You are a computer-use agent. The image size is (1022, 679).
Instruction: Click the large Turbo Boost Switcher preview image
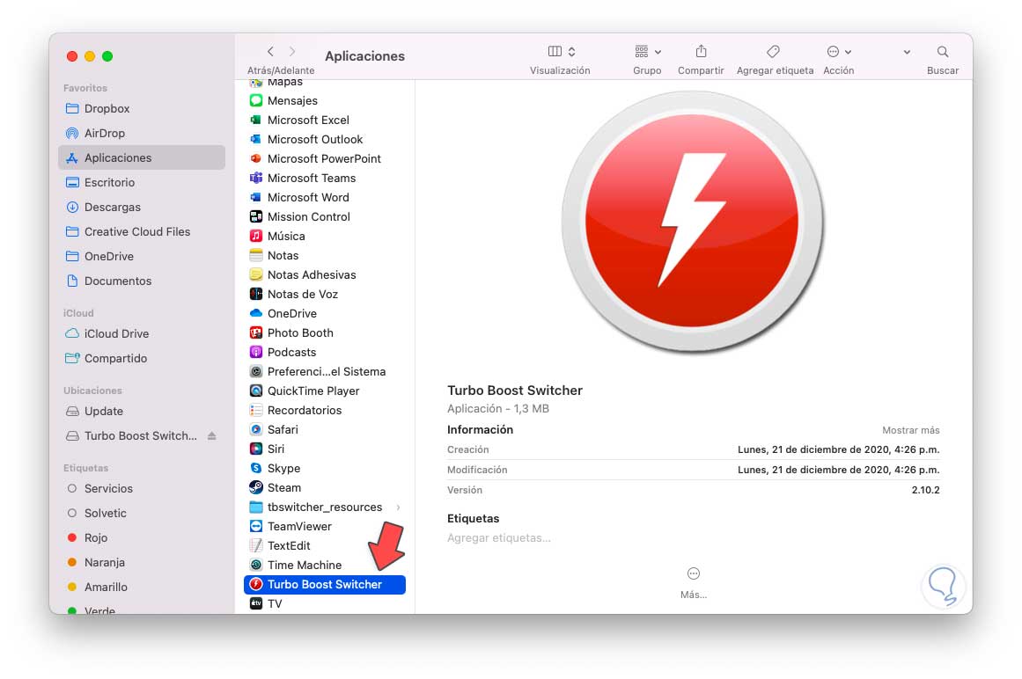click(693, 222)
